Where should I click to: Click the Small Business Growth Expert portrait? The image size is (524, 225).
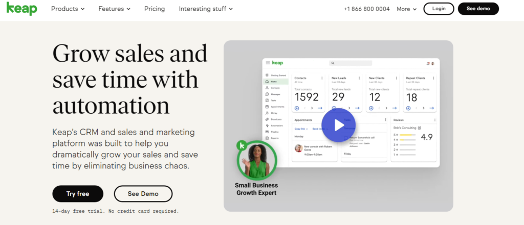pos(257,160)
